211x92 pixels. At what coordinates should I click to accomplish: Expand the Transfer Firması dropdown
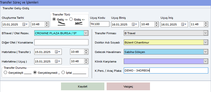(205, 33)
